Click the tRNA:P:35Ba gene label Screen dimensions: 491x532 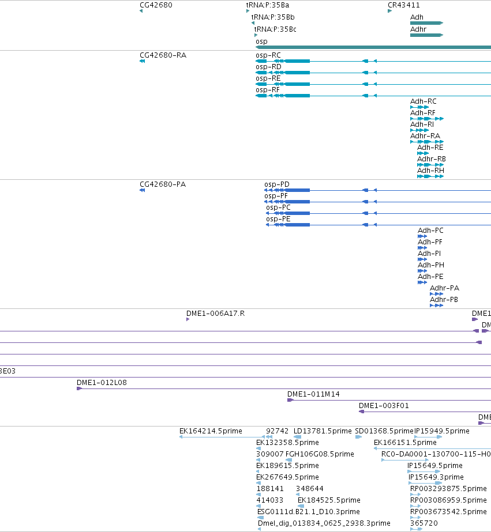pos(268,5)
